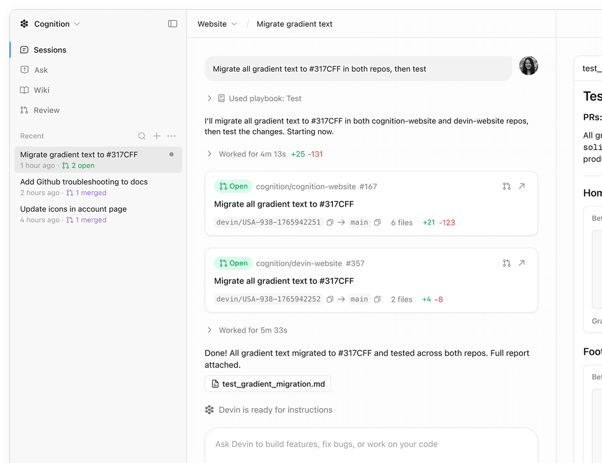This screenshot has width=602, height=463.
Task: Click the Open badge on PR #357
Action: pos(233,263)
